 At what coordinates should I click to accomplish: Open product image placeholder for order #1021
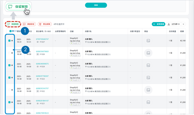148,102
